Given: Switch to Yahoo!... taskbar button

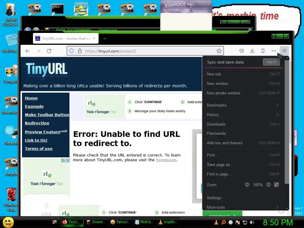Looking at the screenshot, I should (120, 222).
